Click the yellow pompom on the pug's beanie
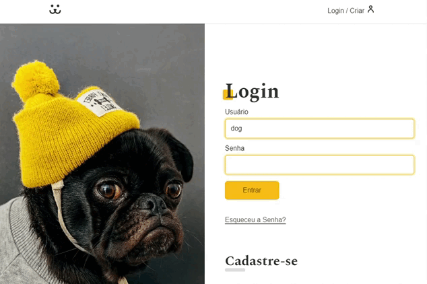Screen dimensions: 427x284 click(36, 80)
